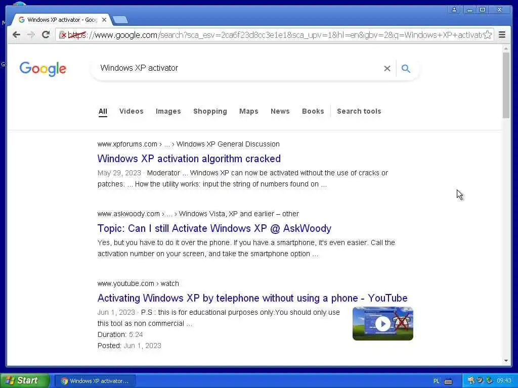Bookmark this page with the star icon
The width and height of the screenshot is (518, 388).
point(487,35)
